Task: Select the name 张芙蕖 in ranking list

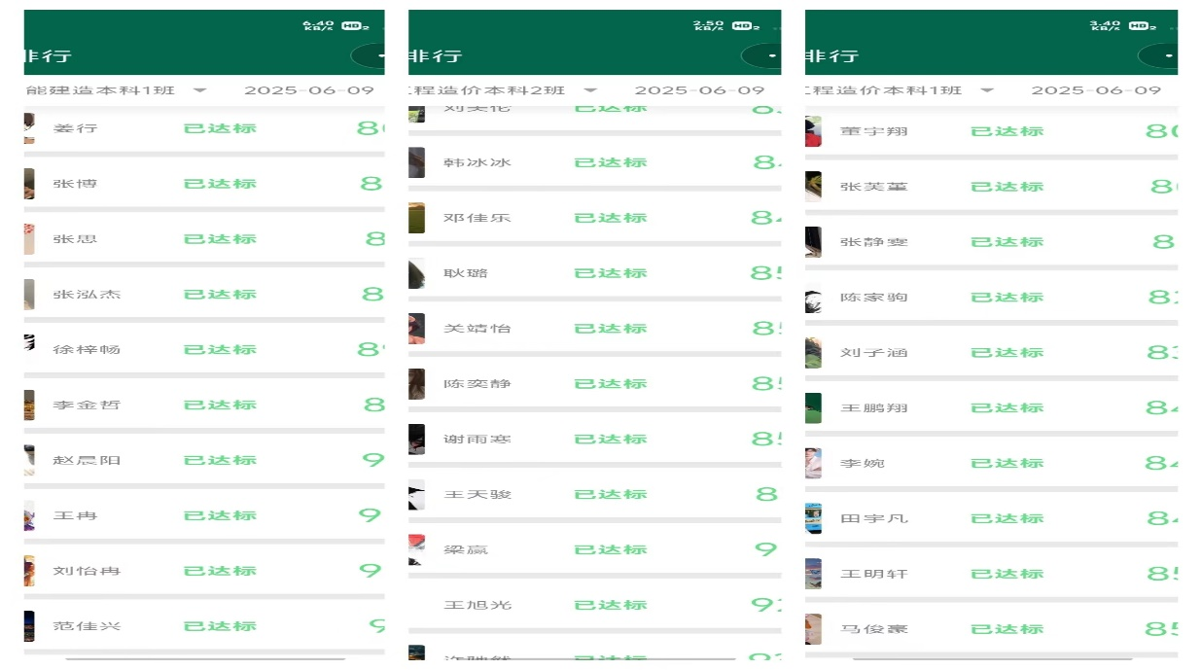Action: [873, 187]
